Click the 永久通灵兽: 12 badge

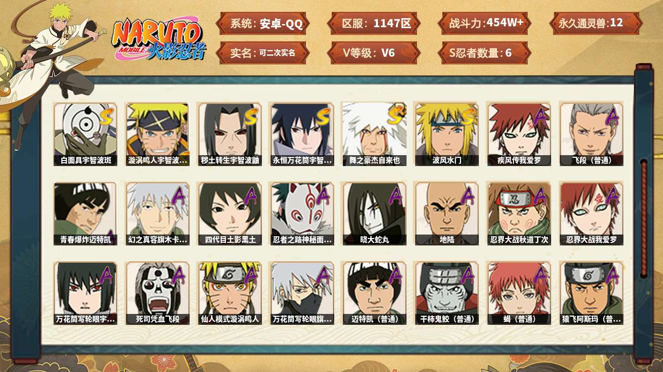point(595,23)
